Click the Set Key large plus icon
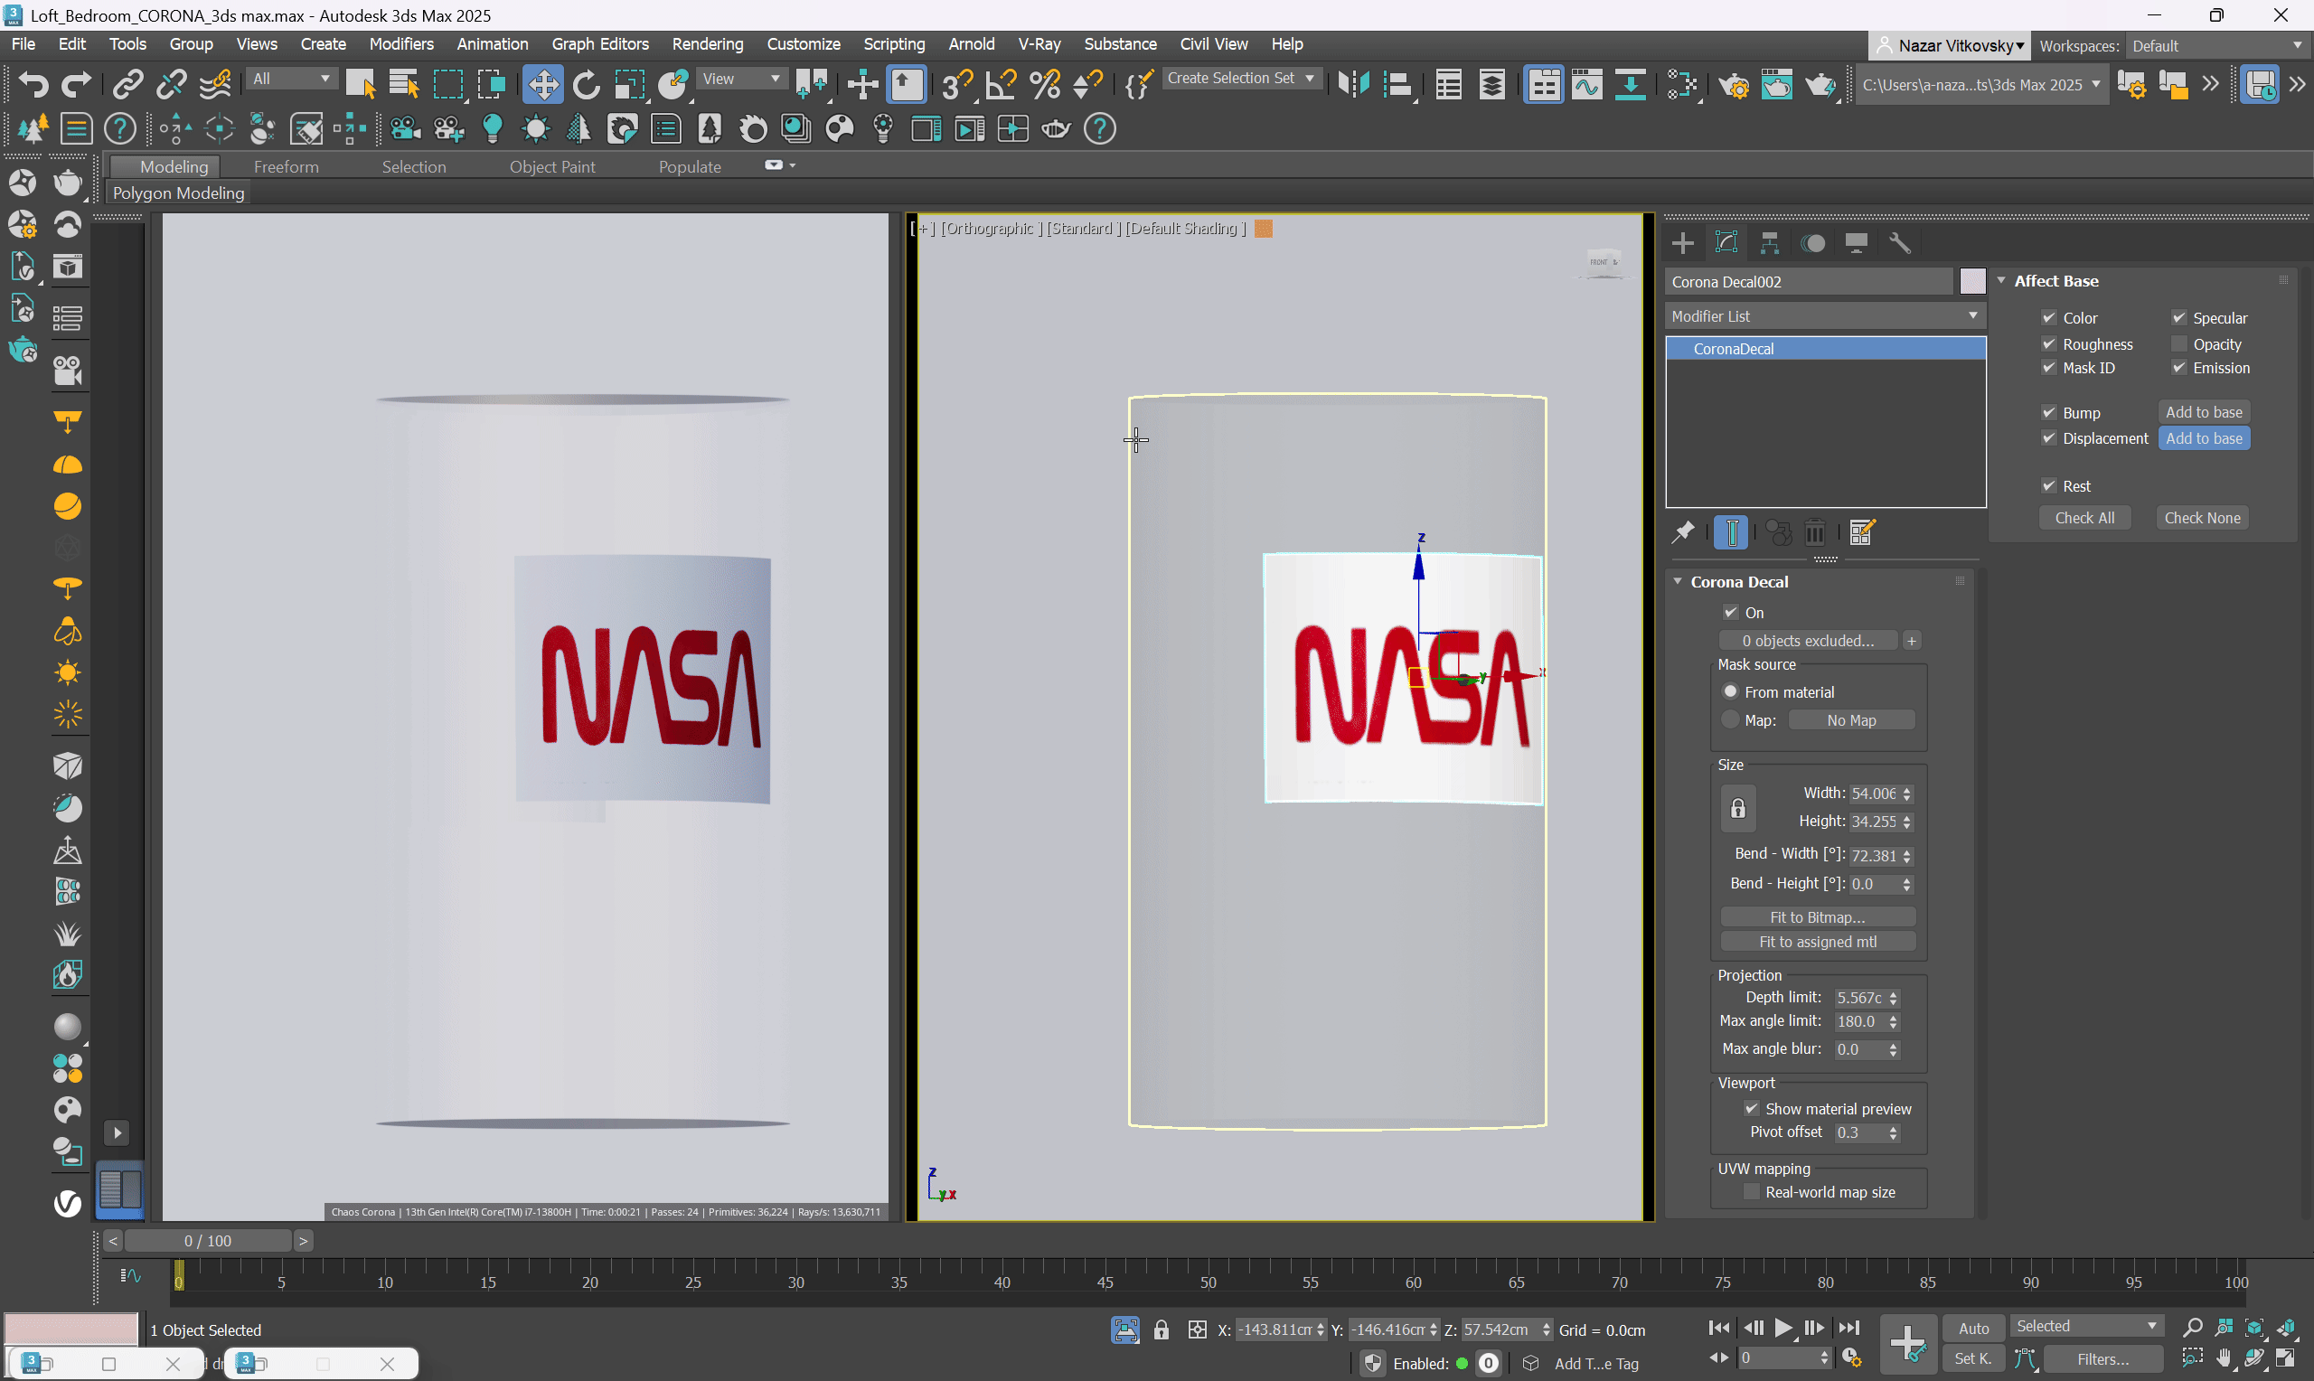2314x1381 pixels. click(x=1907, y=1344)
